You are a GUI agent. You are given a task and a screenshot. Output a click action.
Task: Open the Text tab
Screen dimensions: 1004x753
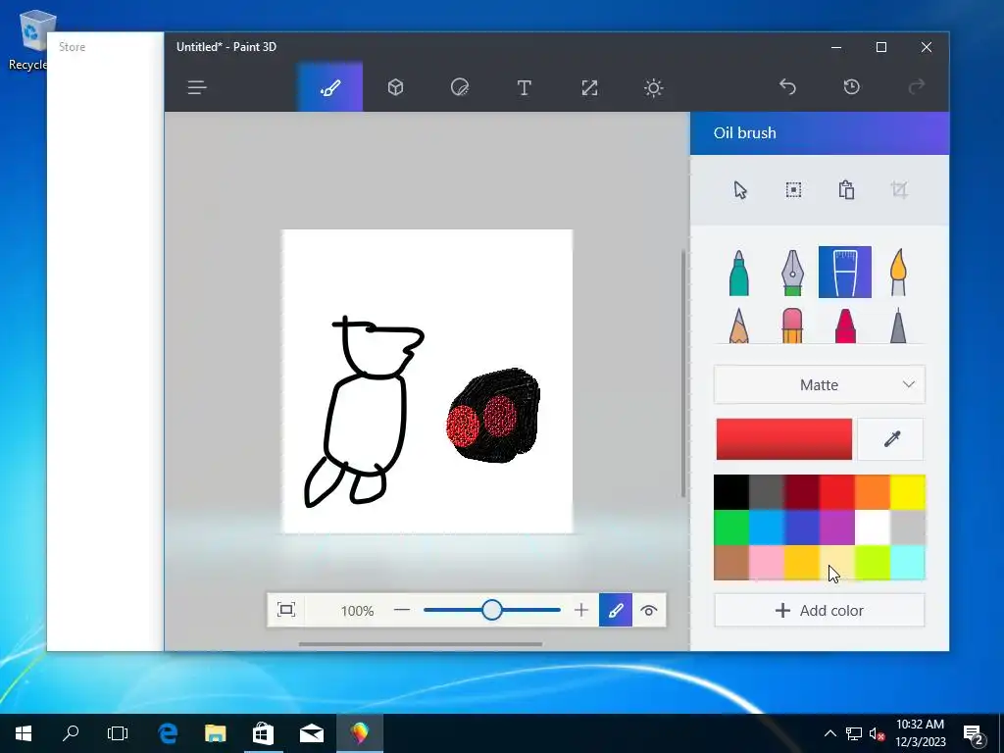(x=524, y=87)
